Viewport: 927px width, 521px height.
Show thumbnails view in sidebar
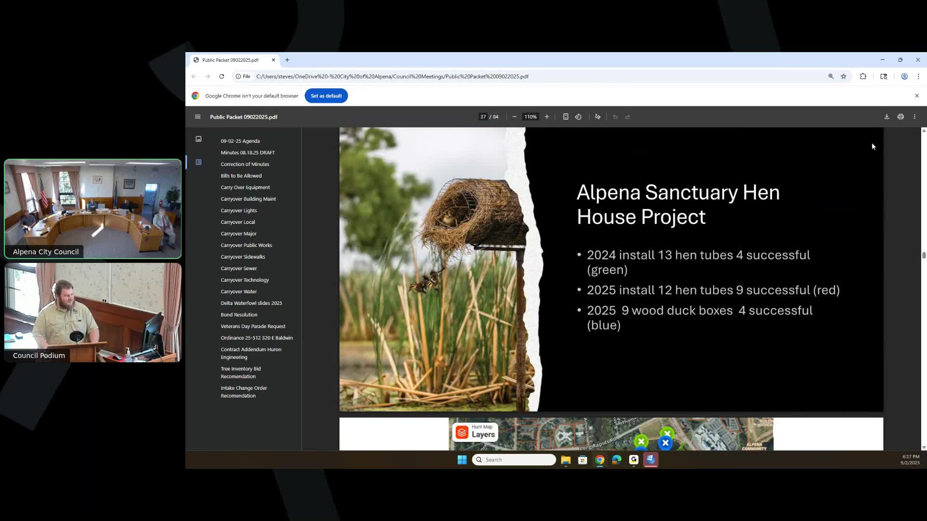[198, 139]
